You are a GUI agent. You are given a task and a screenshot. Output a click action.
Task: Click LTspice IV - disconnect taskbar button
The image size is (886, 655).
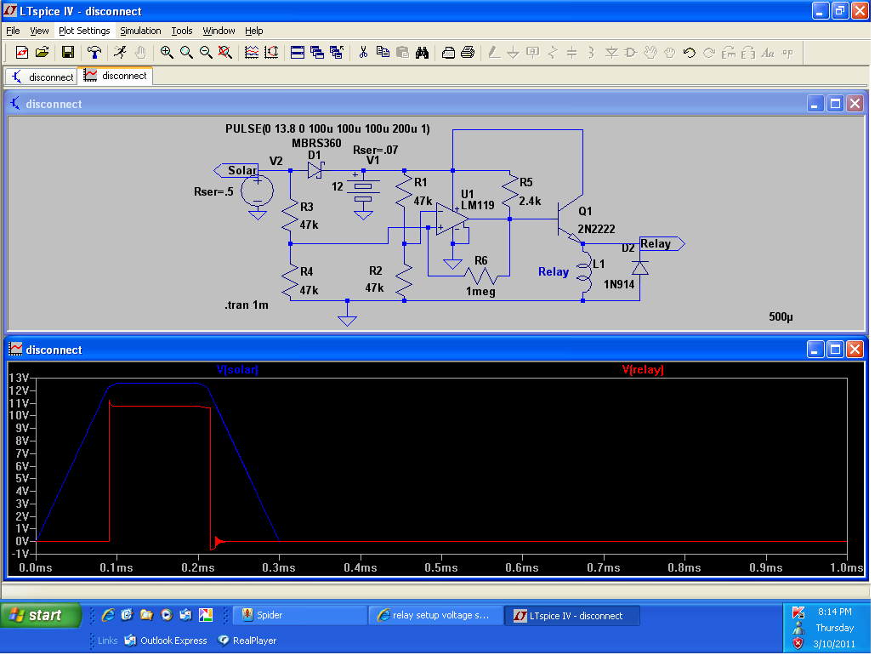[x=572, y=615]
